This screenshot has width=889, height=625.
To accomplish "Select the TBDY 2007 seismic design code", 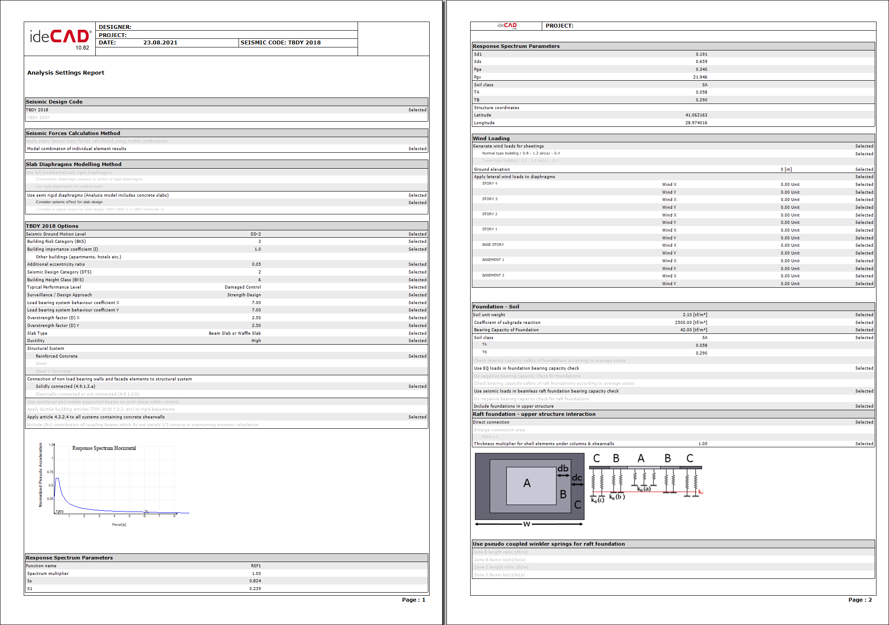I will [38, 117].
